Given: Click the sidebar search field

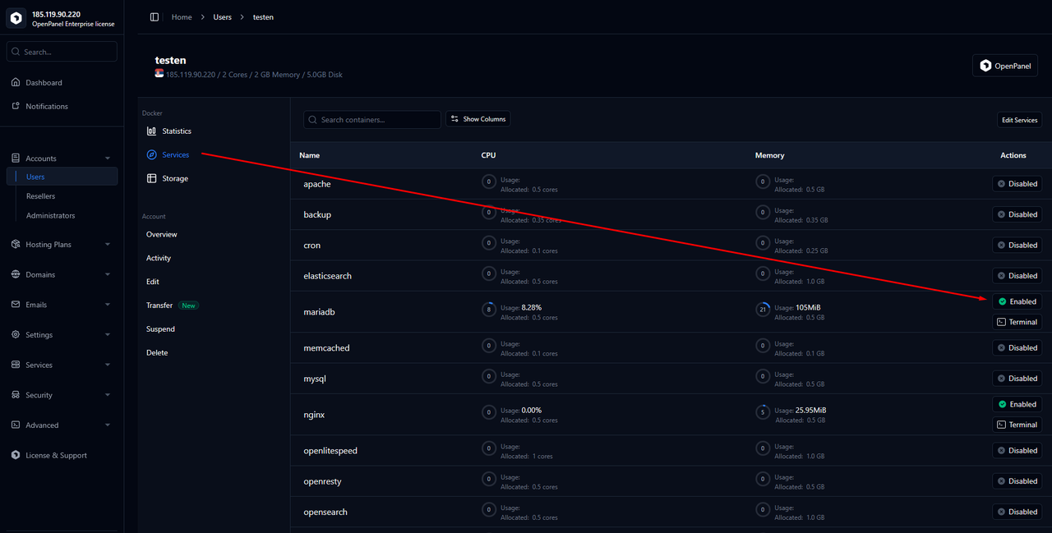Looking at the screenshot, I should [62, 52].
